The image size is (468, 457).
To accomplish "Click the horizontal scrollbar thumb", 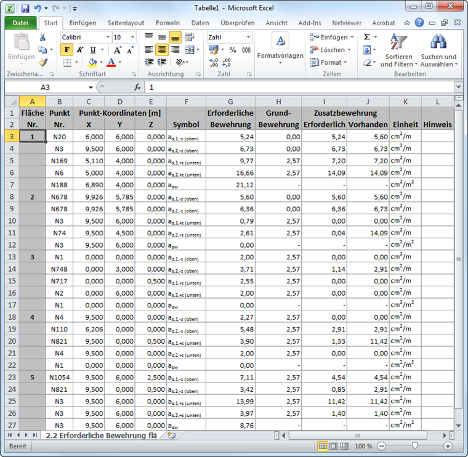I will (358, 435).
